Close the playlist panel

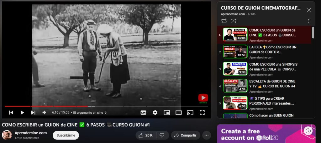[309, 10]
